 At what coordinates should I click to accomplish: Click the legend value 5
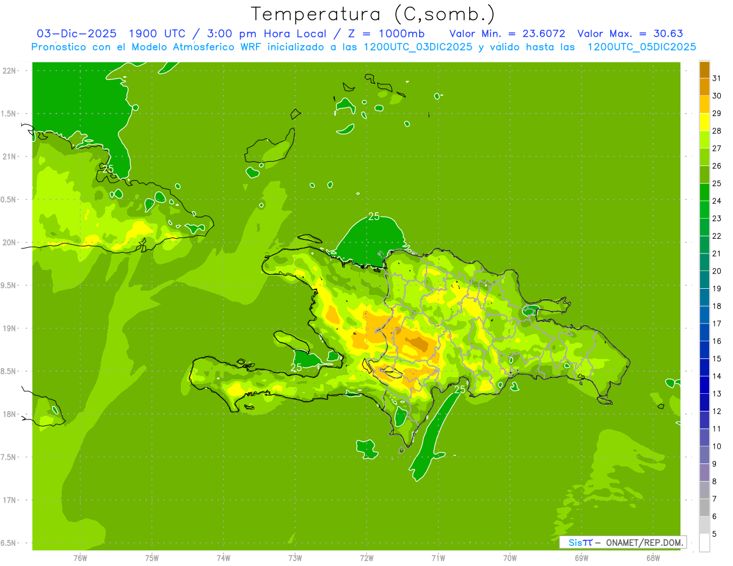715,534
